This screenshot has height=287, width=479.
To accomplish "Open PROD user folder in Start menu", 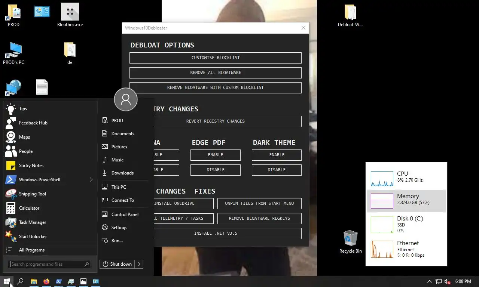I will click(x=124, y=121).
